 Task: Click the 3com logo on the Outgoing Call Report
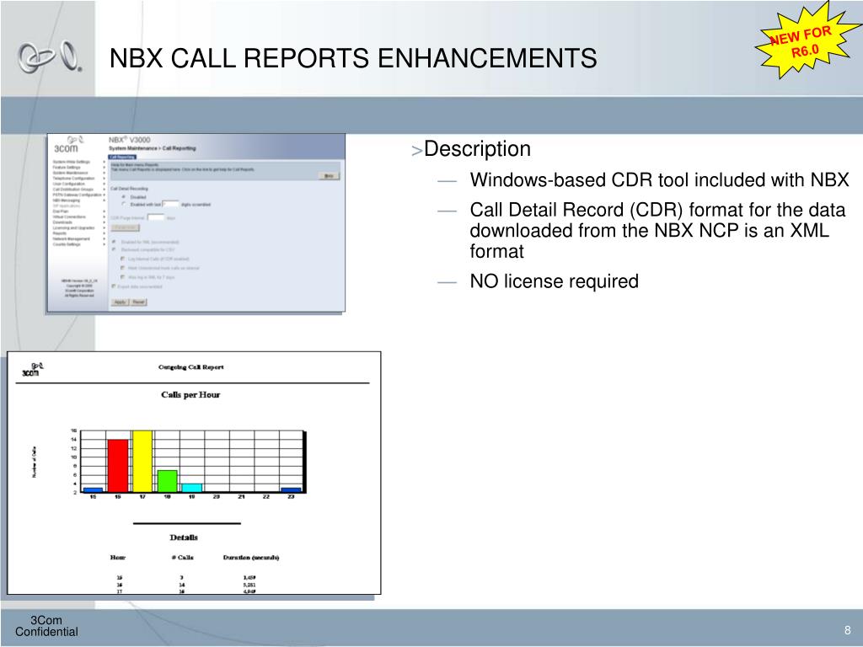(32, 370)
